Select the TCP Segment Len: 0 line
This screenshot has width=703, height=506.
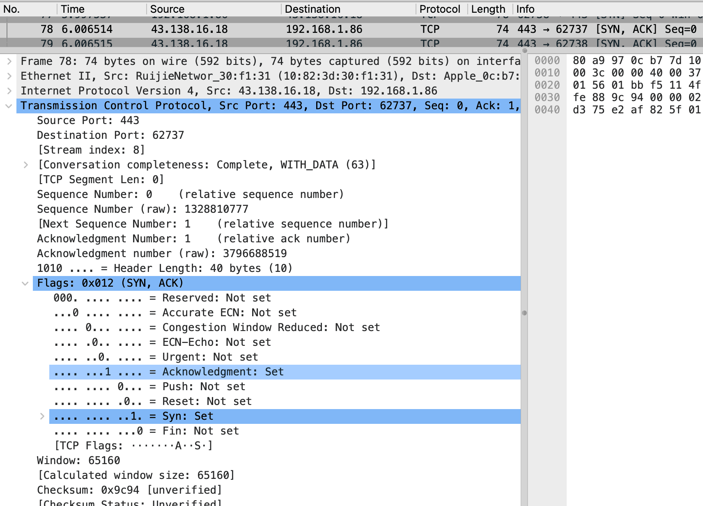point(100,179)
